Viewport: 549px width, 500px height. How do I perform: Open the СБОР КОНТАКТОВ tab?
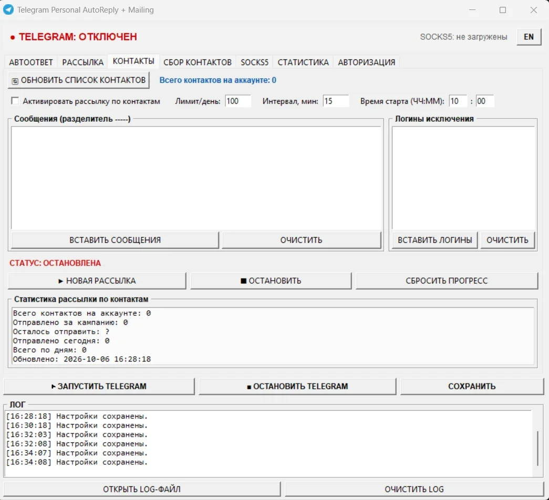pyautogui.click(x=198, y=62)
